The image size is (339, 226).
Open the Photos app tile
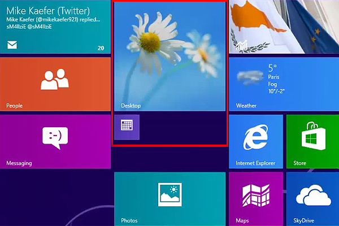coord(169,198)
